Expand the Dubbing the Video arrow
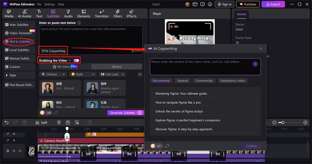 70,60
